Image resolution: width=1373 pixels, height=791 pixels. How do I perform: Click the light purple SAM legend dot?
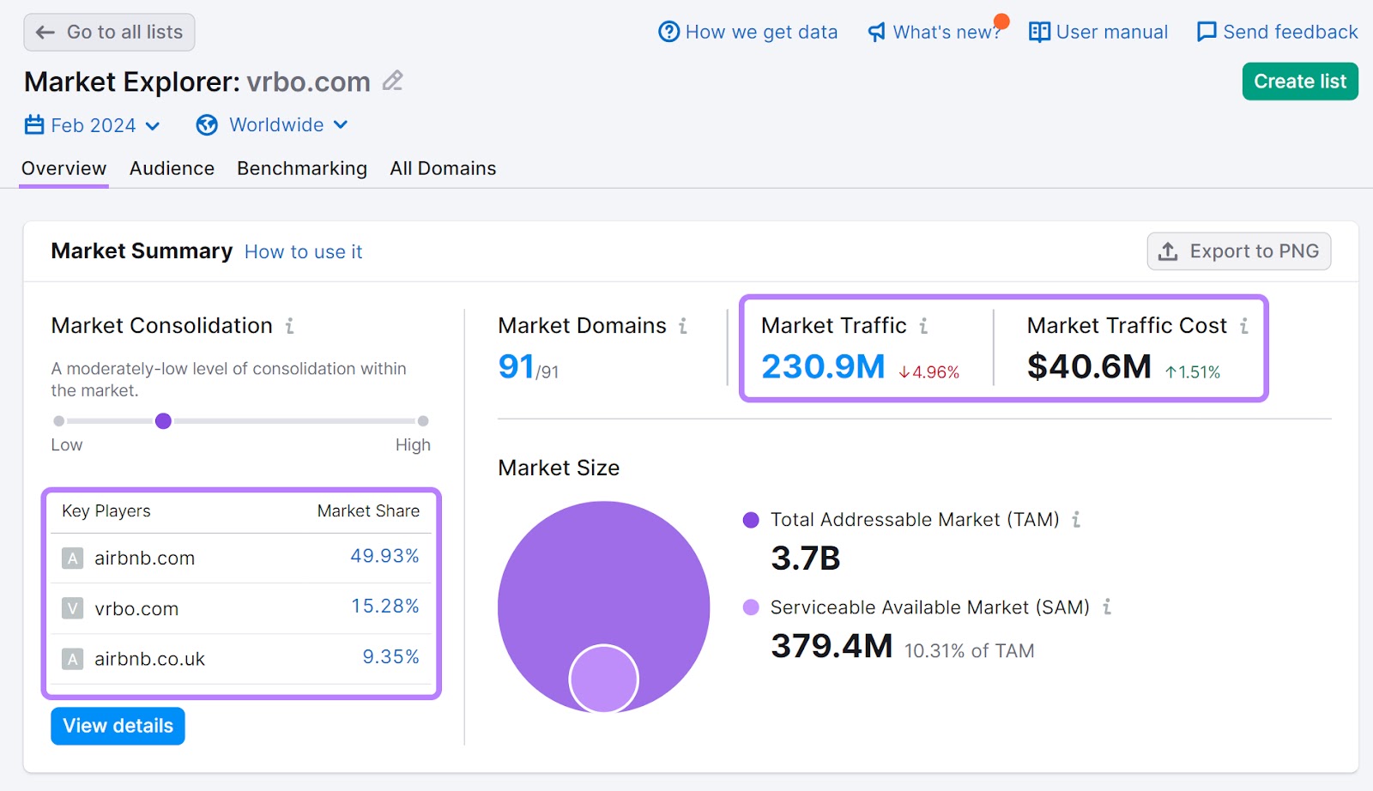[751, 607]
